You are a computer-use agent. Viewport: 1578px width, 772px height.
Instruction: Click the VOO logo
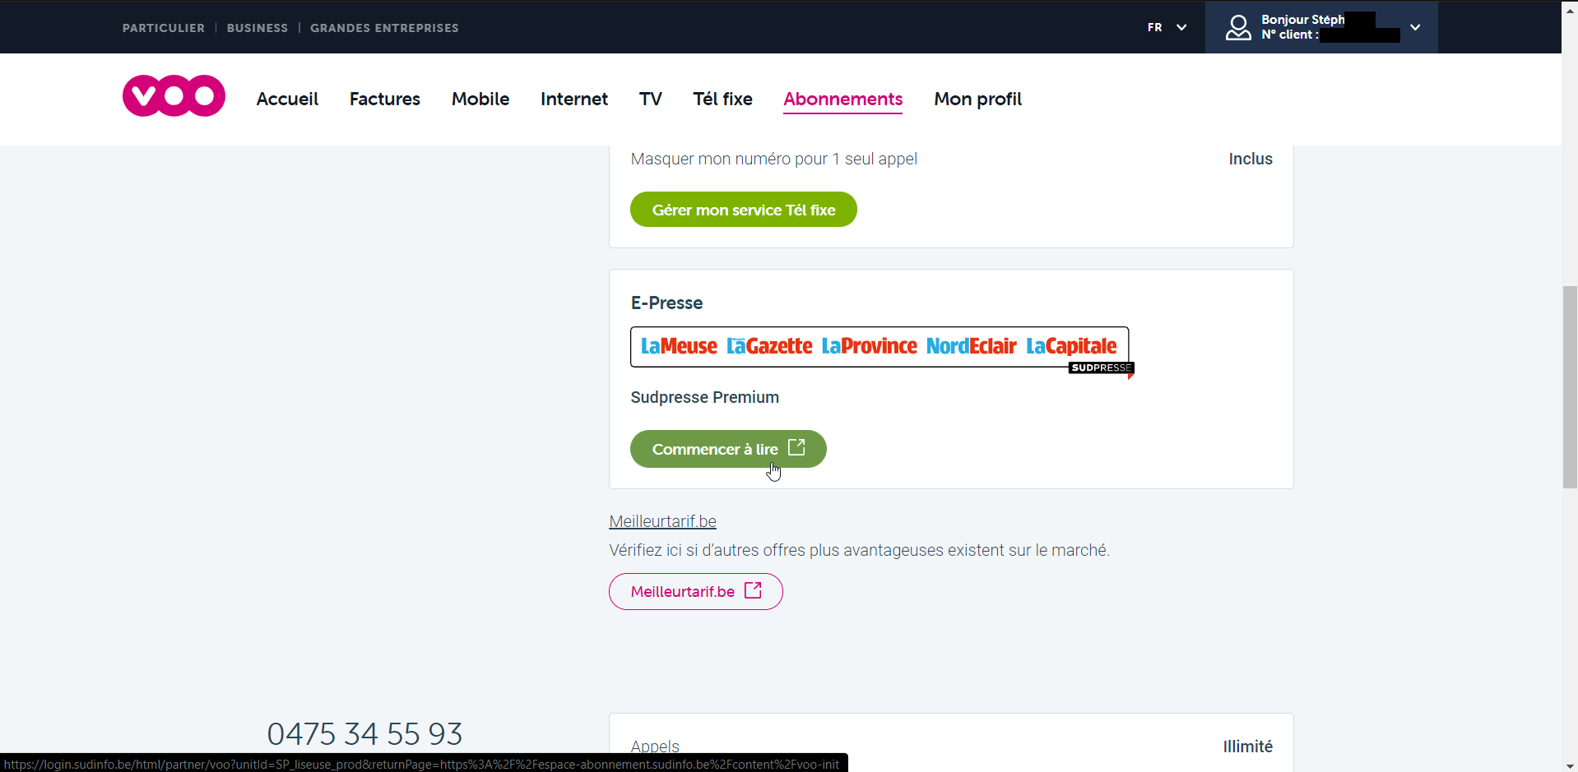[174, 96]
